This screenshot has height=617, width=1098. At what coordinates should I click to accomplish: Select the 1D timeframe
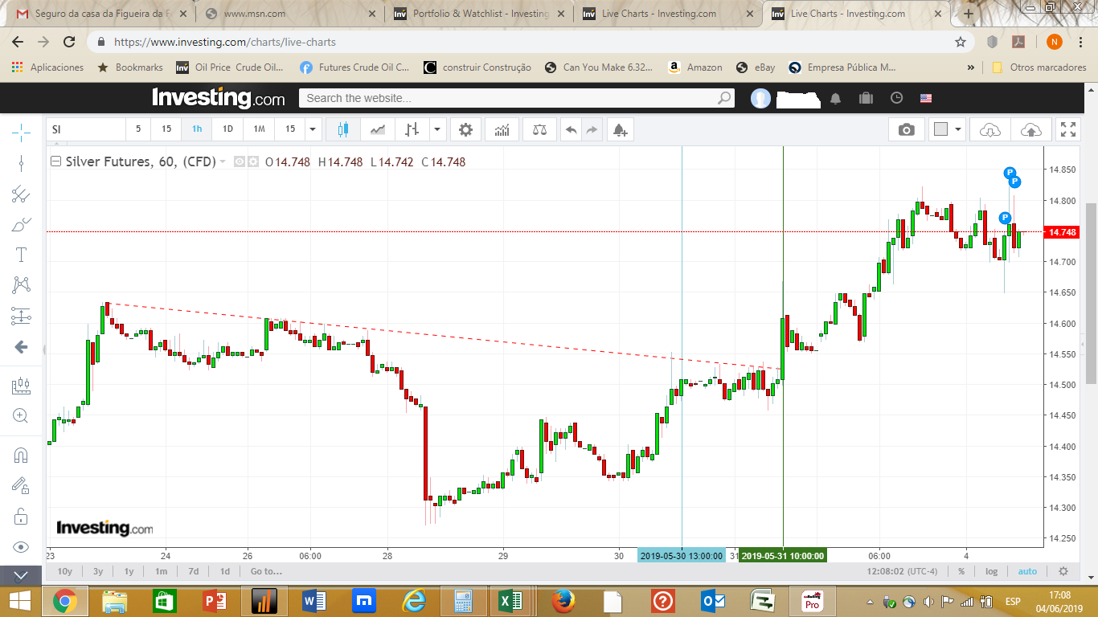227,129
